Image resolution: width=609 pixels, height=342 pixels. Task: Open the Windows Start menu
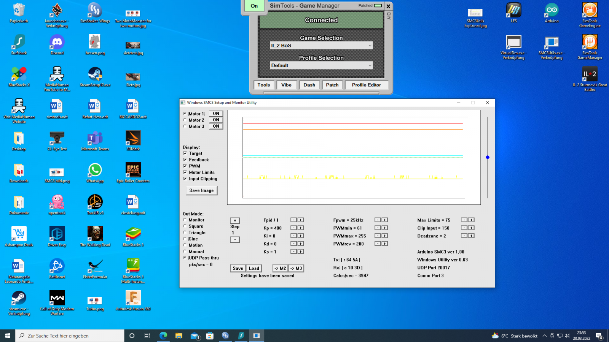[8, 336]
